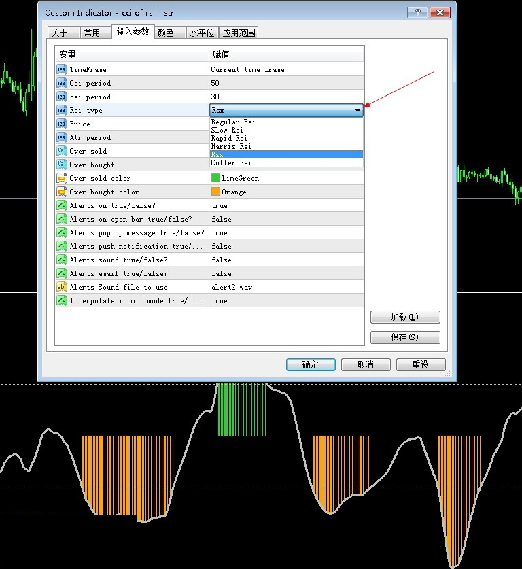Click the 确定 button

pos(311,364)
